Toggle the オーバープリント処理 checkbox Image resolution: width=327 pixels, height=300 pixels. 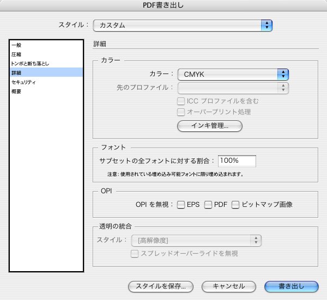point(181,112)
